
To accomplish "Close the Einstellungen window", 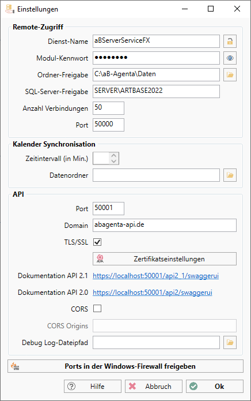I will (x=237, y=9).
